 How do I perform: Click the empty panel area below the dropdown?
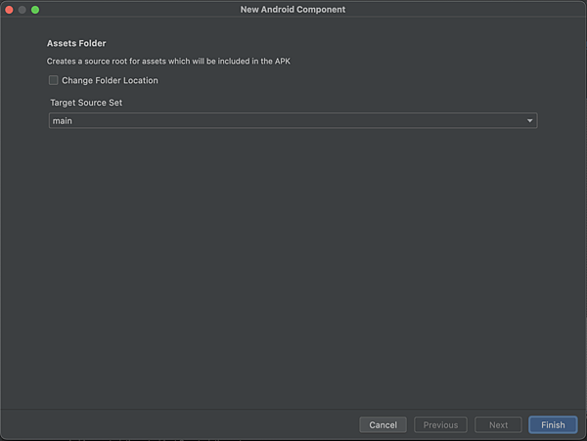point(293,262)
